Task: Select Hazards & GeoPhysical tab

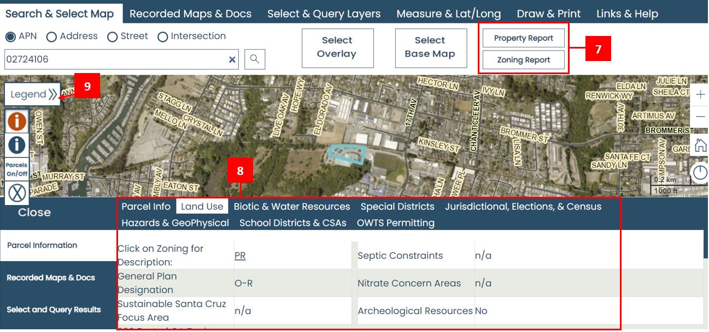Action: click(175, 222)
